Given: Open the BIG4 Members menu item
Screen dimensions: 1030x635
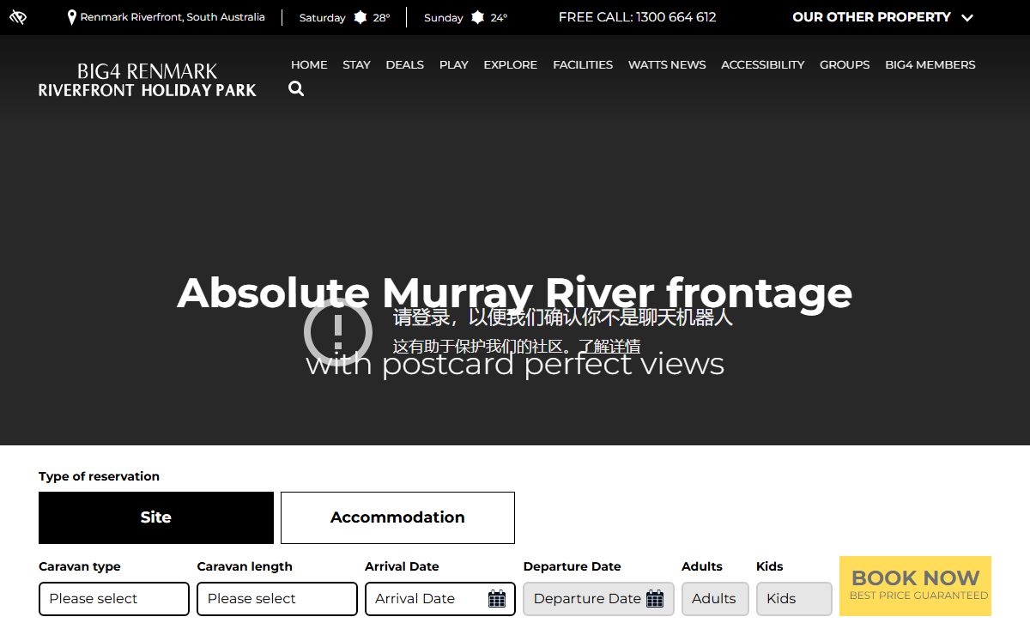Looking at the screenshot, I should pyautogui.click(x=930, y=64).
